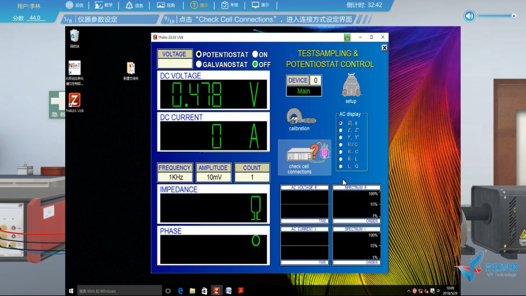This screenshot has width=526, height=296.
Task: Switch potentiostat OFF
Action: coord(255,64)
